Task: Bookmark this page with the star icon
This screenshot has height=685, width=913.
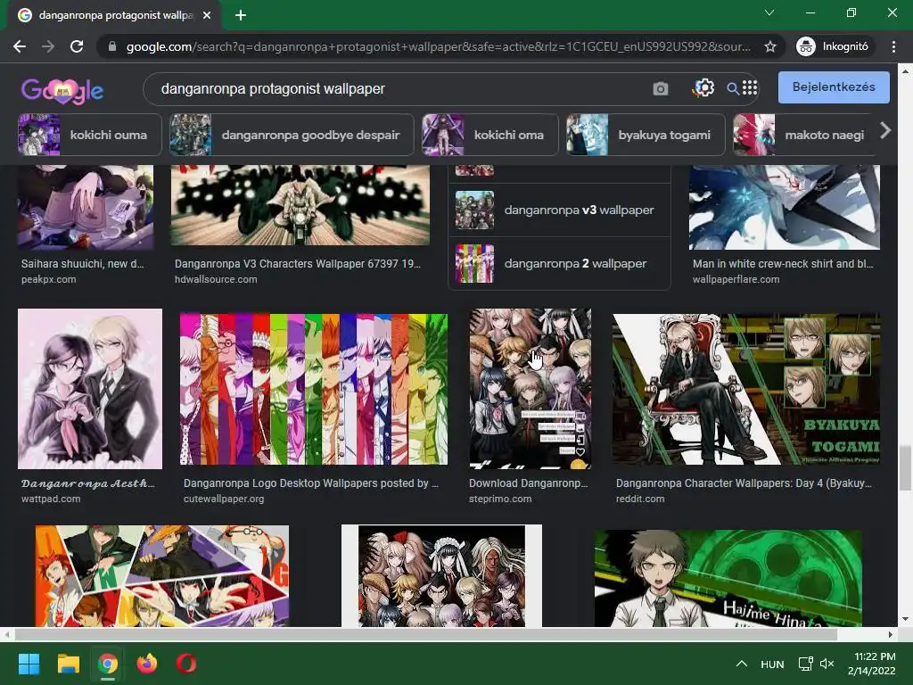Action: tap(769, 46)
